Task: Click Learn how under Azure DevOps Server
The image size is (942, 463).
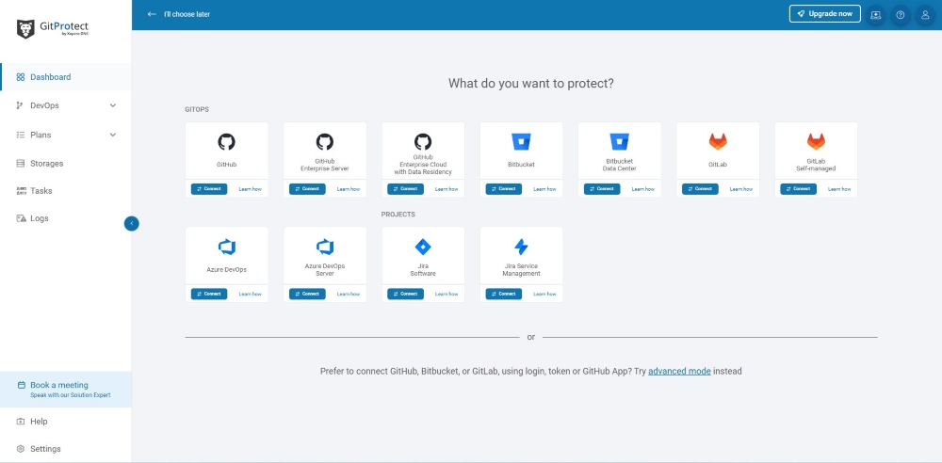Action: [349, 294]
